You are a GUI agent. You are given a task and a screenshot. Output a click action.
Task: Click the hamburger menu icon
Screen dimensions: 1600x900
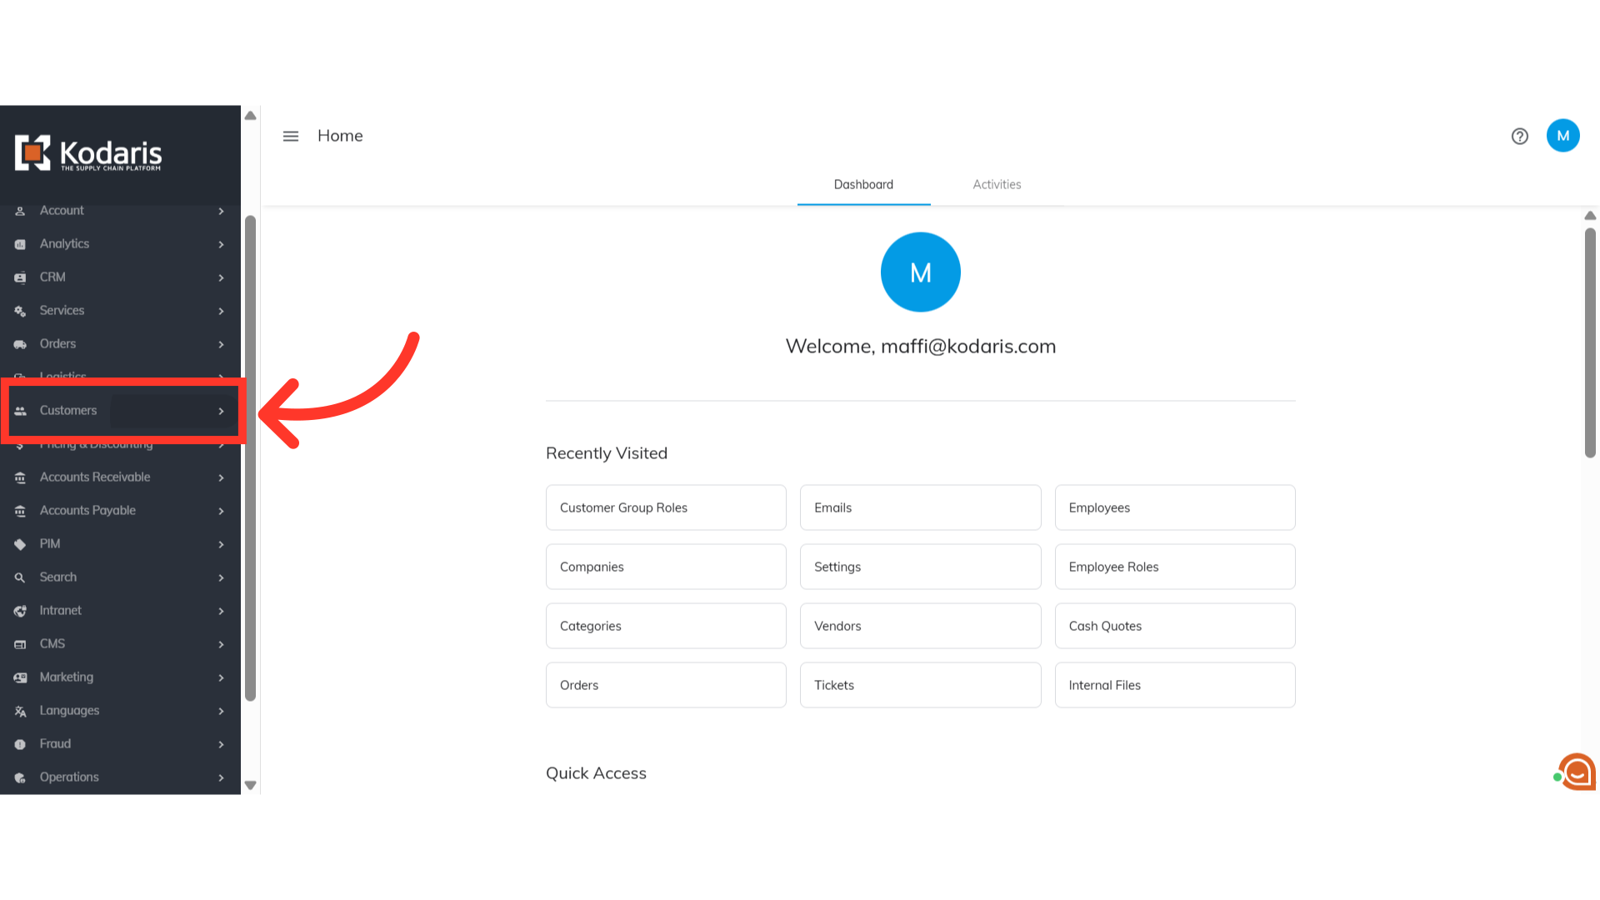click(x=290, y=136)
